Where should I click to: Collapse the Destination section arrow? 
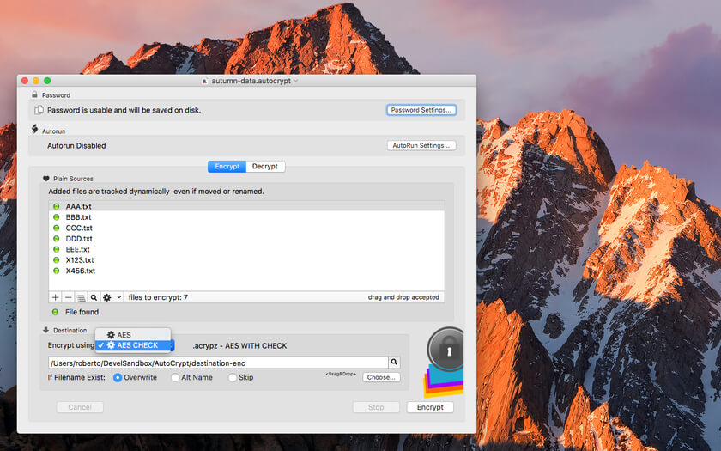point(45,330)
